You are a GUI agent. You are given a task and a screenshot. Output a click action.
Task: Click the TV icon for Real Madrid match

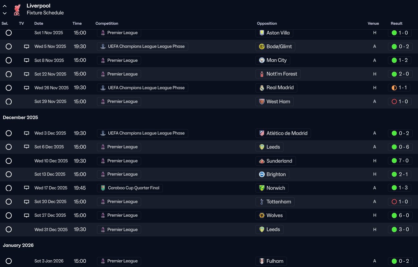point(27,88)
